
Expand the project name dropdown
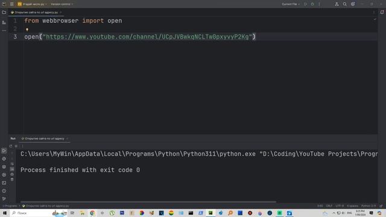click(32, 4)
